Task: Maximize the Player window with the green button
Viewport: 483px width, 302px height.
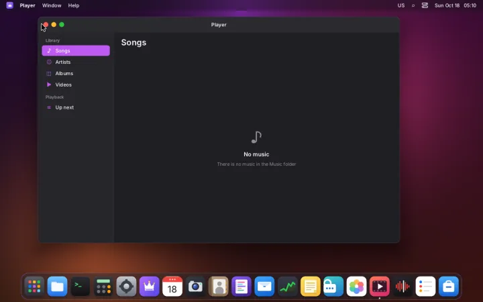Action: tap(62, 25)
